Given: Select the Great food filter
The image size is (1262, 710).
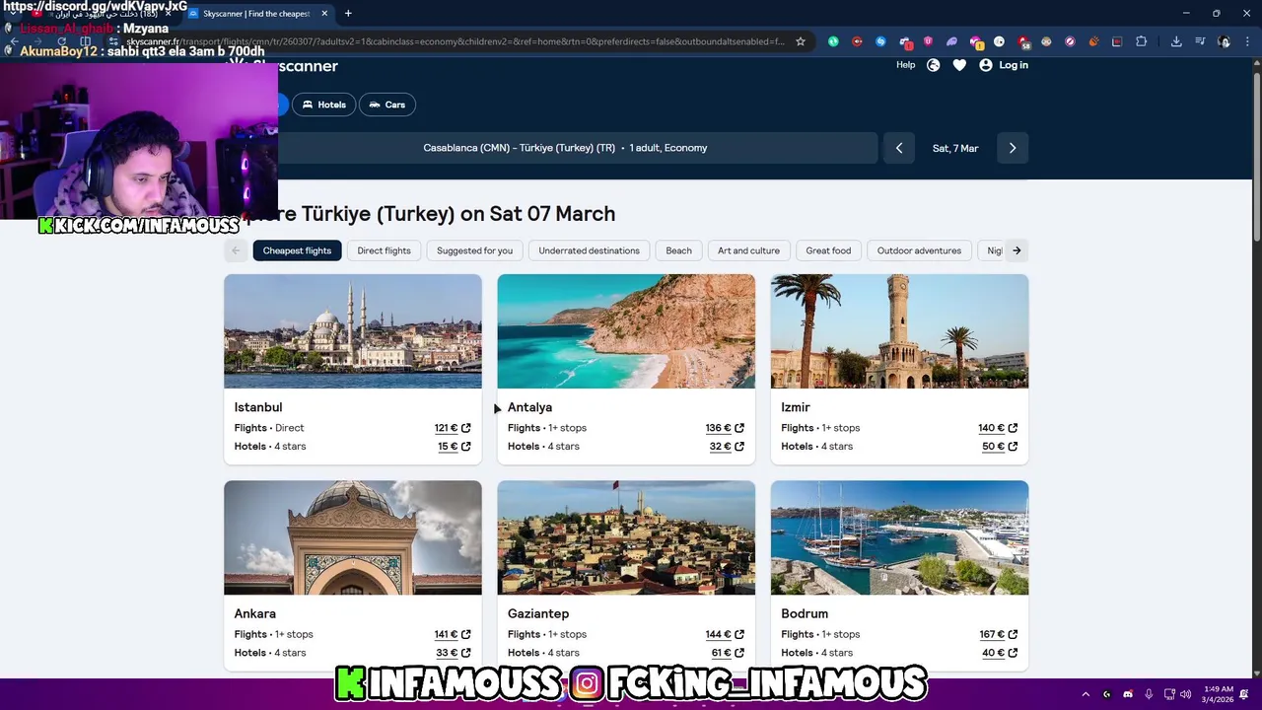Looking at the screenshot, I should [x=828, y=250].
